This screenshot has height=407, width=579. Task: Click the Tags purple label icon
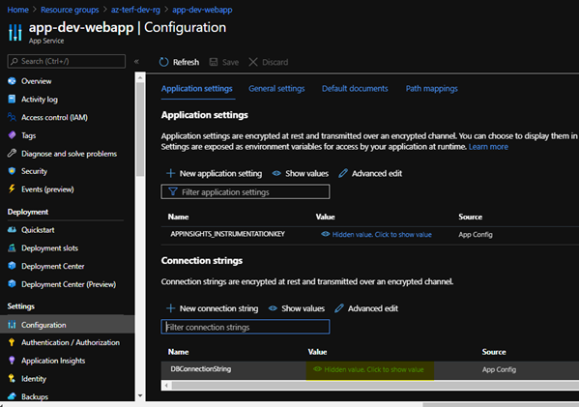[12, 135]
